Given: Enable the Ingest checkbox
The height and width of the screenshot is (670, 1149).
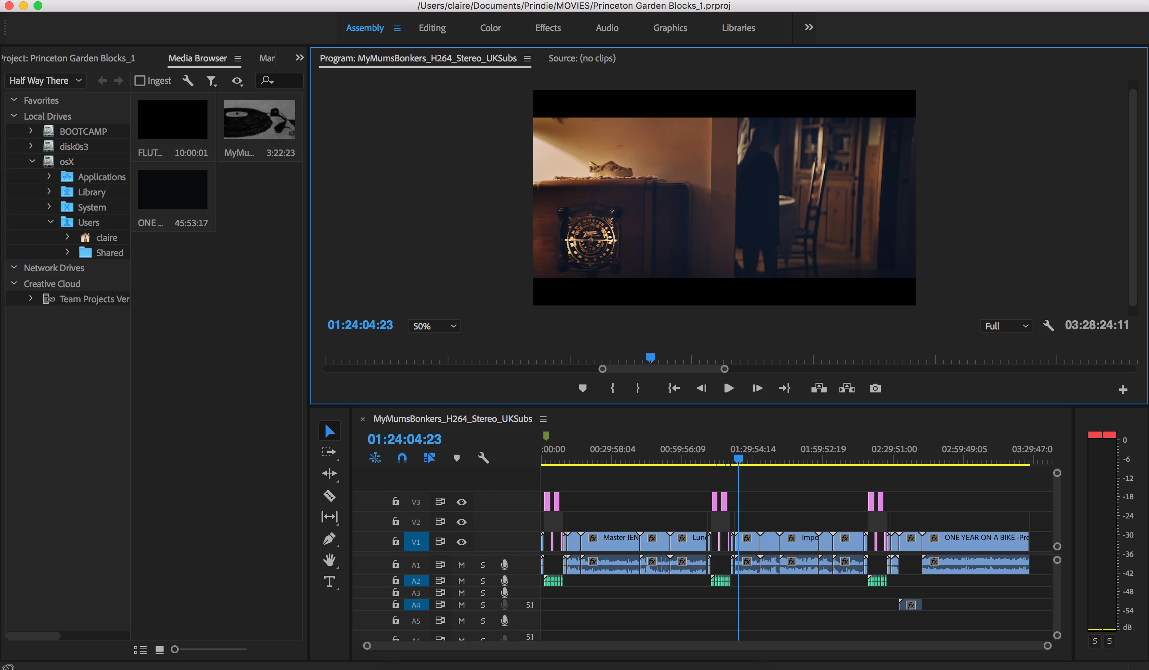Looking at the screenshot, I should (140, 81).
